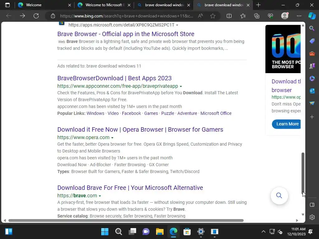The image size is (319, 239).
Task: Open Read aloud in the address bar
Action: click(x=200, y=16)
